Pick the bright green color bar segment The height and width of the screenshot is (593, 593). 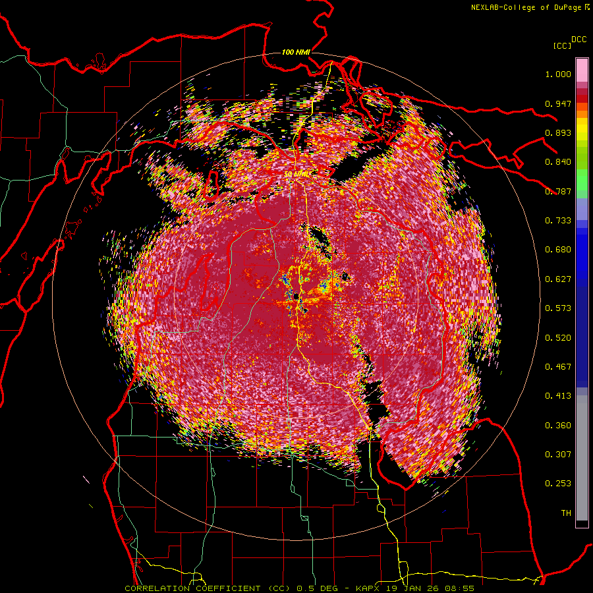(582, 180)
